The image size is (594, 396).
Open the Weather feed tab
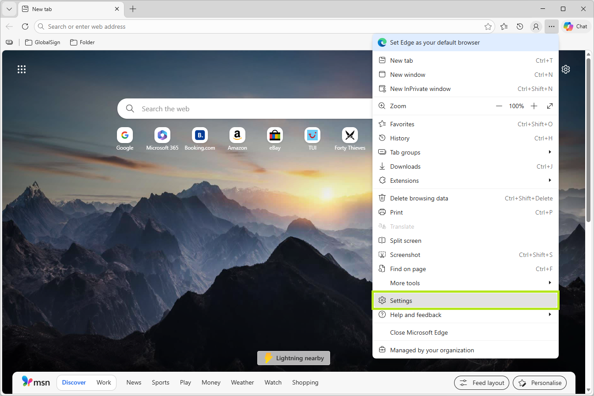[x=242, y=382]
